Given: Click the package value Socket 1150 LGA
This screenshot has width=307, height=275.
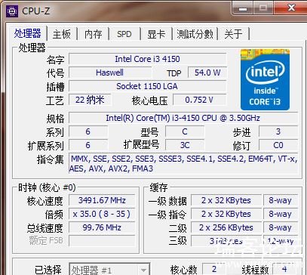Looking at the screenshot, I should pos(148,86).
